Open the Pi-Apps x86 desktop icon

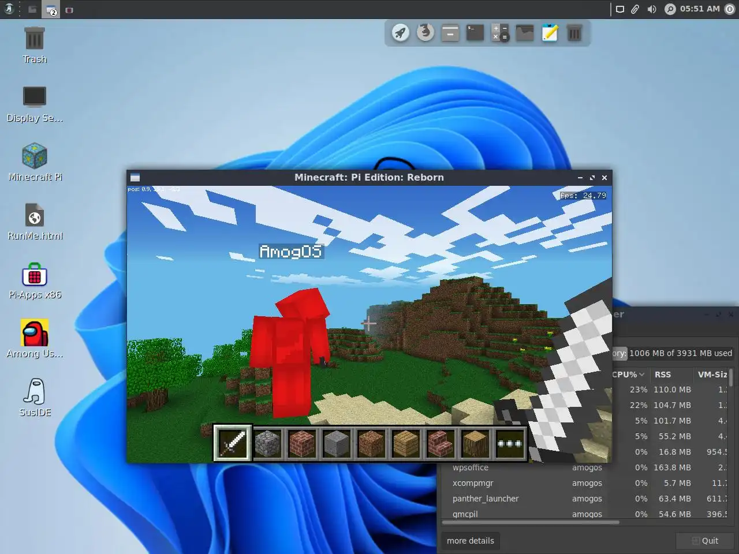click(35, 282)
